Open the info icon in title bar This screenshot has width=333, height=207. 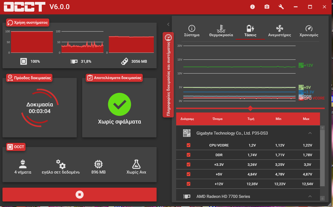tap(252, 7)
